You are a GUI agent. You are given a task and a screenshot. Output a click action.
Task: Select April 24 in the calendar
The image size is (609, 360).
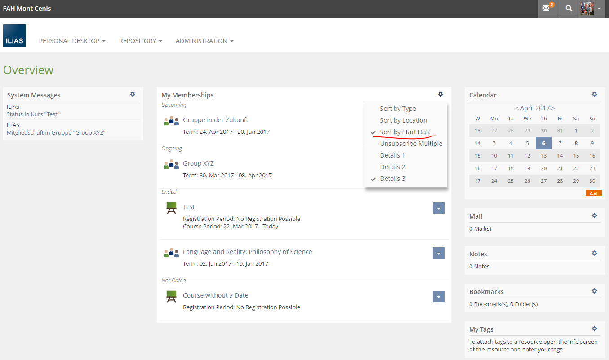pyautogui.click(x=494, y=181)
